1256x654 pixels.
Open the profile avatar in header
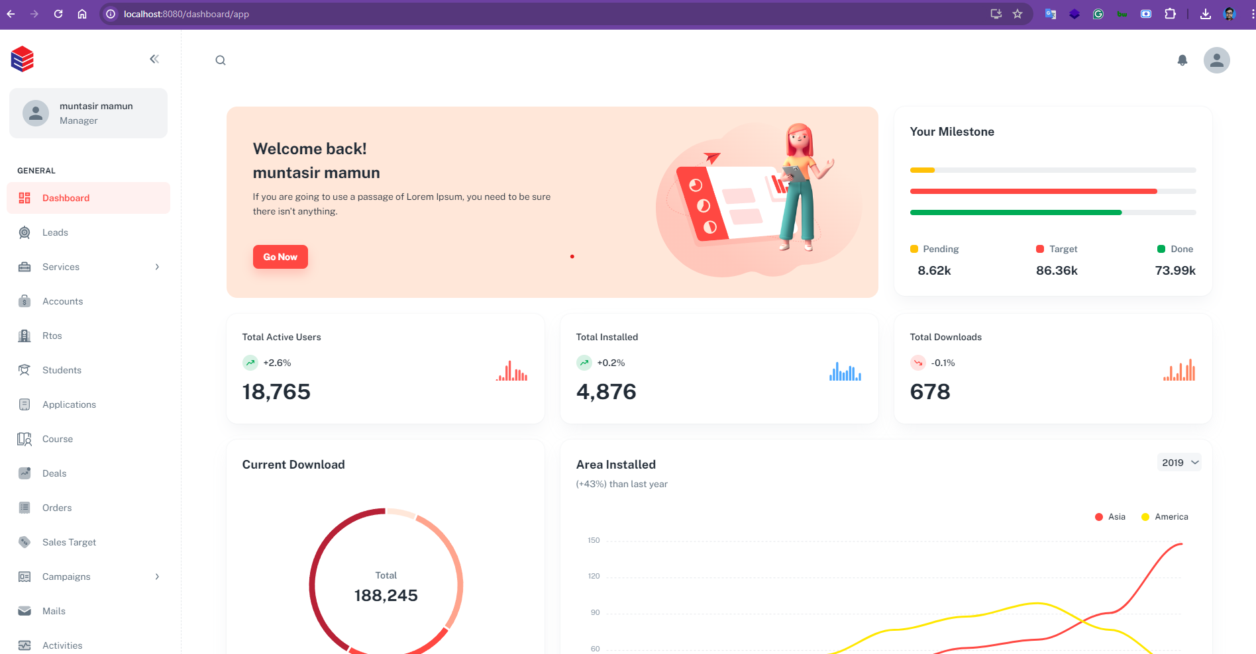1216,60
